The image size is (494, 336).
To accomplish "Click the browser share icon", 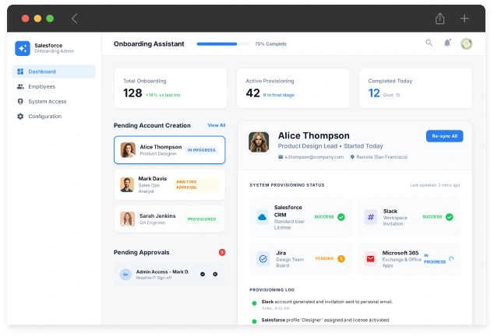I will (439, 18).
